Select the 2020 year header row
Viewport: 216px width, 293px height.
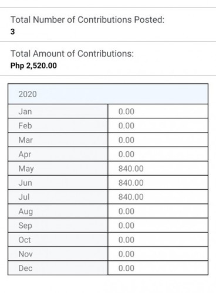[108, 94]
